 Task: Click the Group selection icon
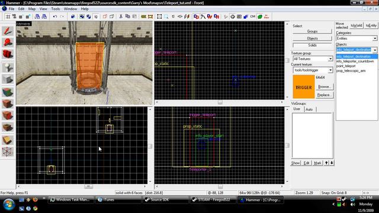[82, 17]
